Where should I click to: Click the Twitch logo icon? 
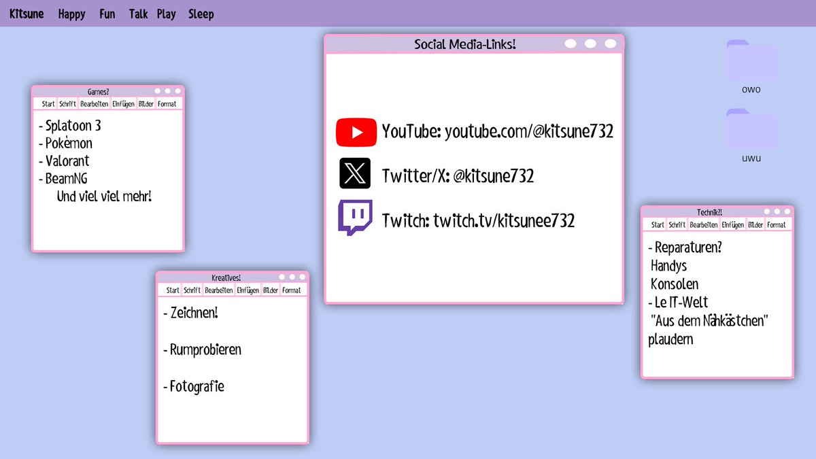355,218
